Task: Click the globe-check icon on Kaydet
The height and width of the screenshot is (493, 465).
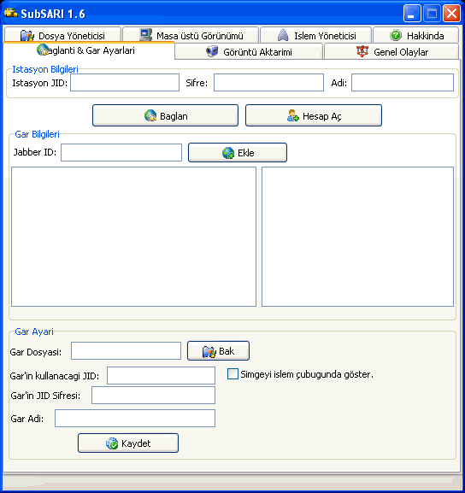Action: pyautogui.click(x=112, y=443)
